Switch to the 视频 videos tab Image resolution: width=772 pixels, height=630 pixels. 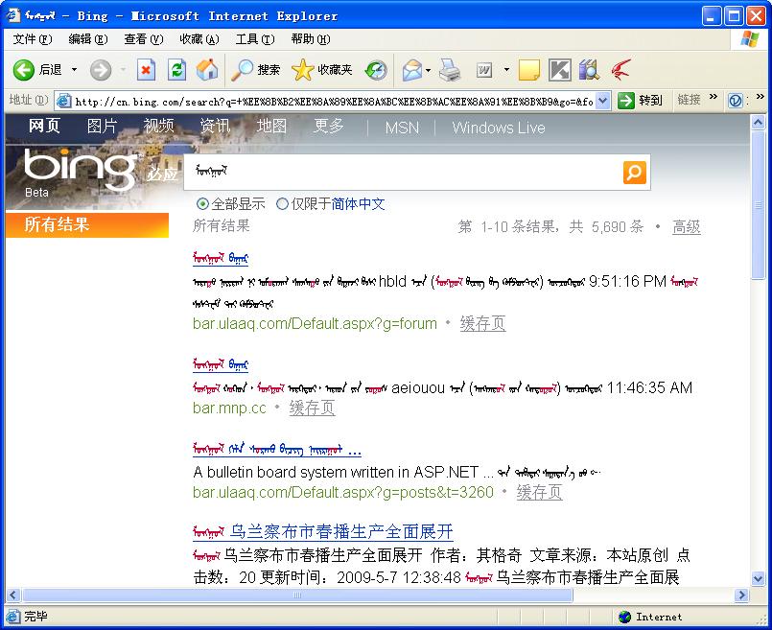point(158,126)
